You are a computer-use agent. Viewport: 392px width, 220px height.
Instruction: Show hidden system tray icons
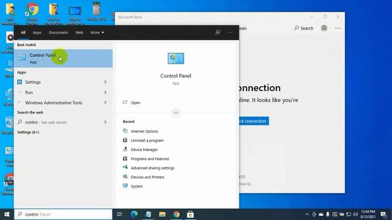click(x=307, y=215)
